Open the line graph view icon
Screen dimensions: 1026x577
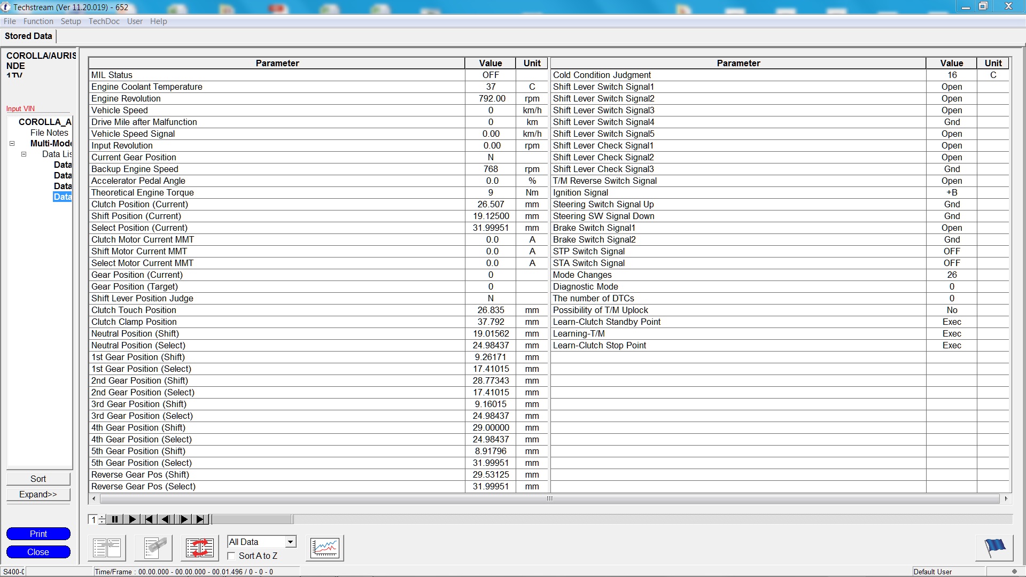tap(324, 548)
